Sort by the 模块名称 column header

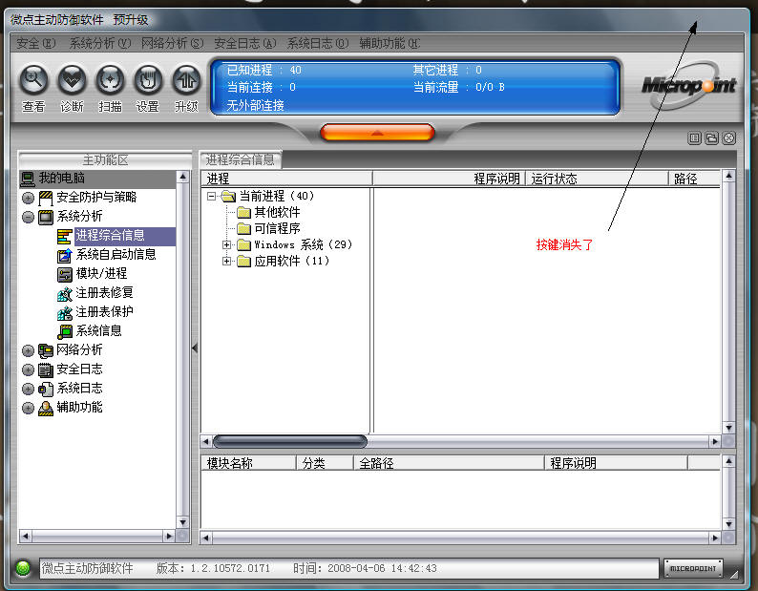click(x=248, y=463)
